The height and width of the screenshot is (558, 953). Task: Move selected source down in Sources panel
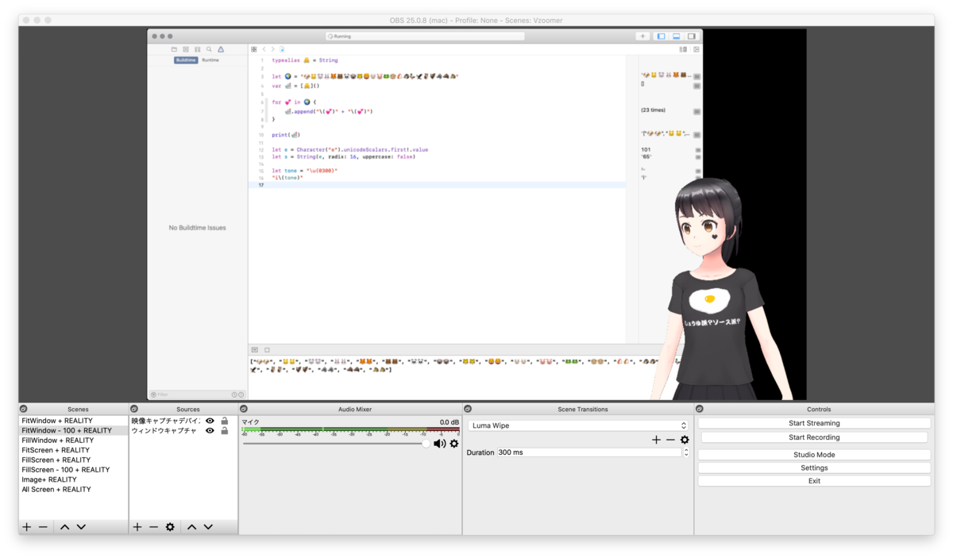coord(208,527)
